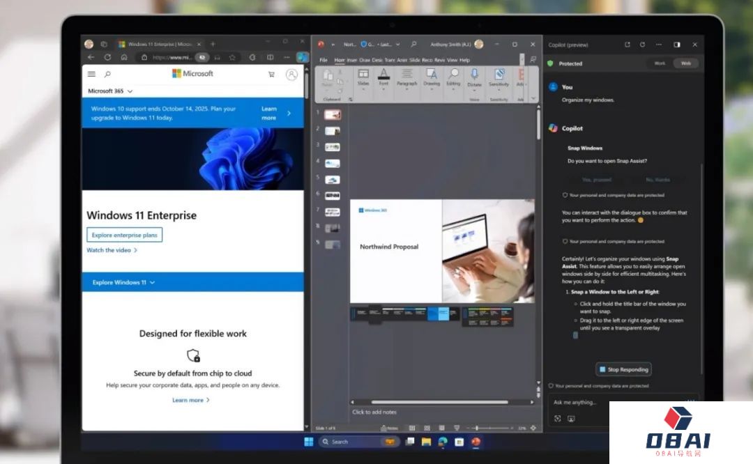Viewport: 753px width, 464px height.
Task: Open the Sensitivity label menu
Action: tap(499, 79)
